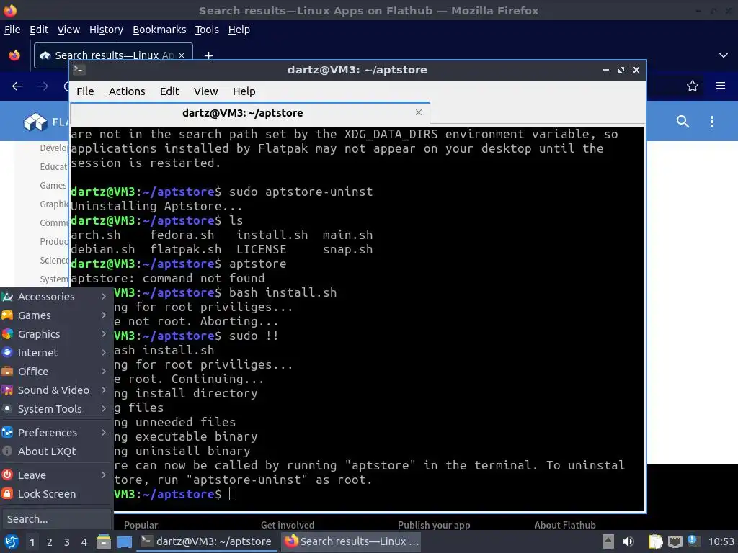Click the LXQt main menu launcher icon
738x553 pixels.
click(x=12, y=541)
